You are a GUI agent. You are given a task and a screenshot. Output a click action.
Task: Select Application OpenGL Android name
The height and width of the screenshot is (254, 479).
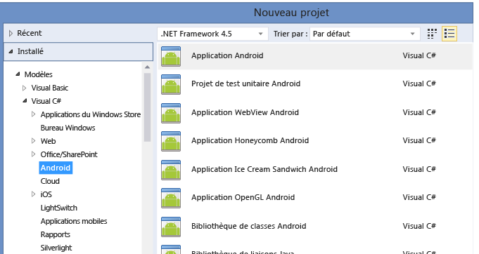pyautogui.click(x=243, y=197)
